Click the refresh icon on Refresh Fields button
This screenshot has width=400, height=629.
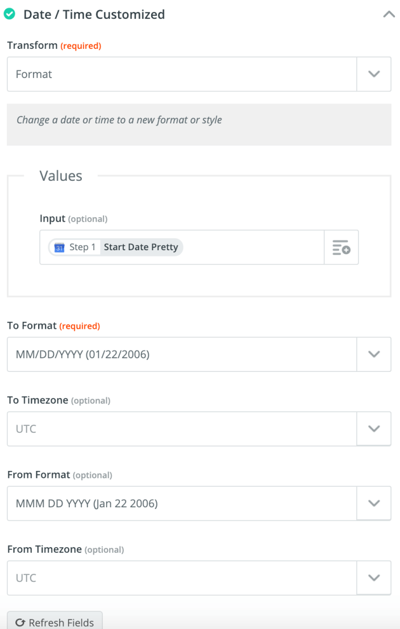tap(21, 622)
